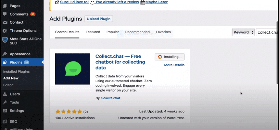Switch to the Featured tab
Screen dimensions: 279x130
point(93,32)
